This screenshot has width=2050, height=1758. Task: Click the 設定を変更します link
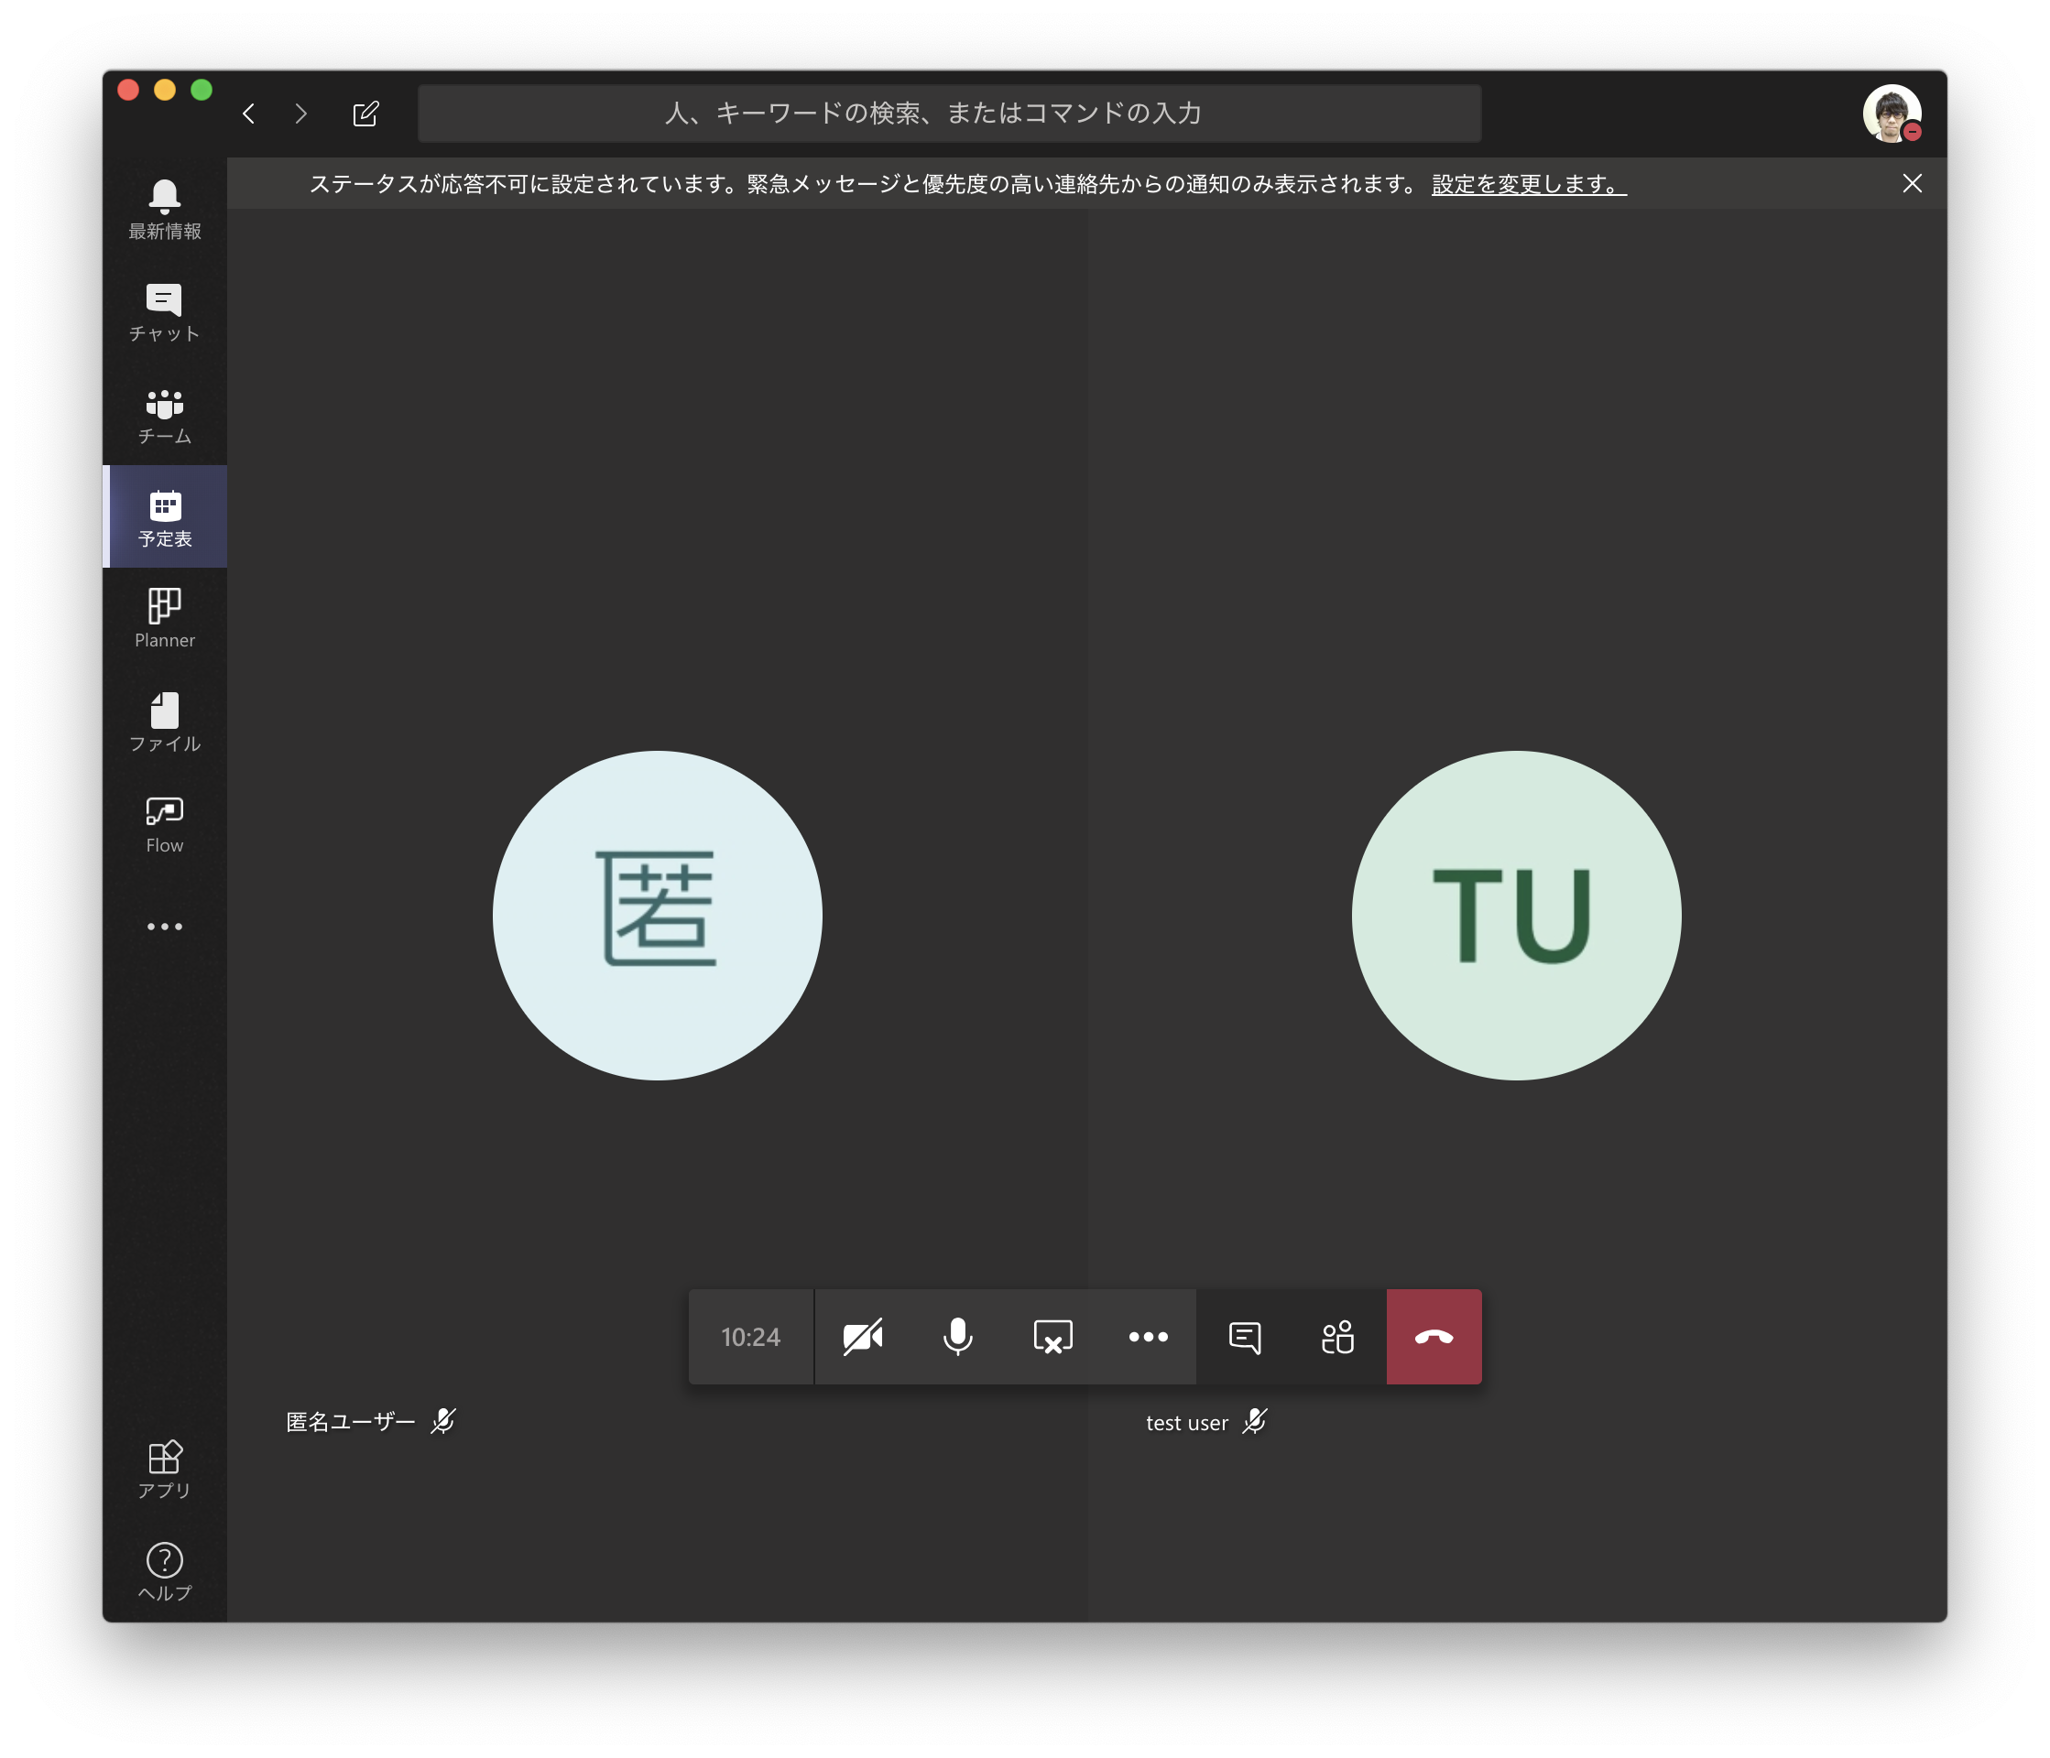pos(1529,184)
